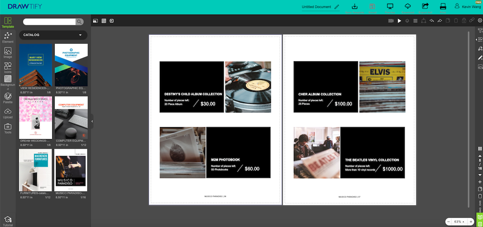Select the shapes tool on right sidebar

click(x=480, y=39)
